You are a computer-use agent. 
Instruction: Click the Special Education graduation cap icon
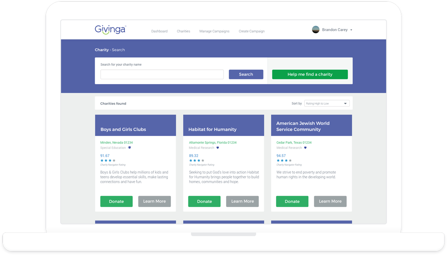129,148
